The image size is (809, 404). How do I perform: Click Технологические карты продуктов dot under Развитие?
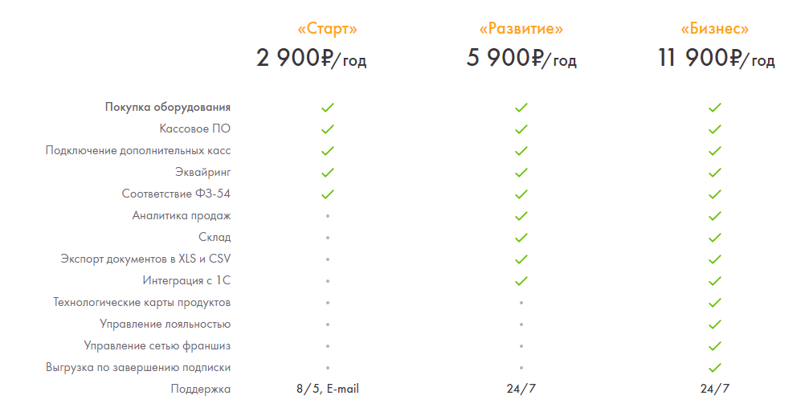pyautogui.click(x=521, y=302)
